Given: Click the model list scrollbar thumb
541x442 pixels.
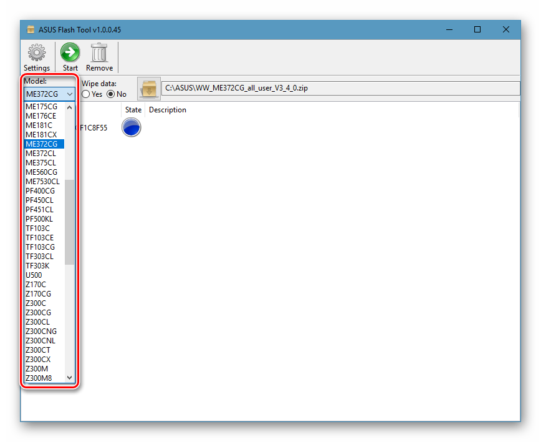Looking at the screenshot, I should point(69,222).
